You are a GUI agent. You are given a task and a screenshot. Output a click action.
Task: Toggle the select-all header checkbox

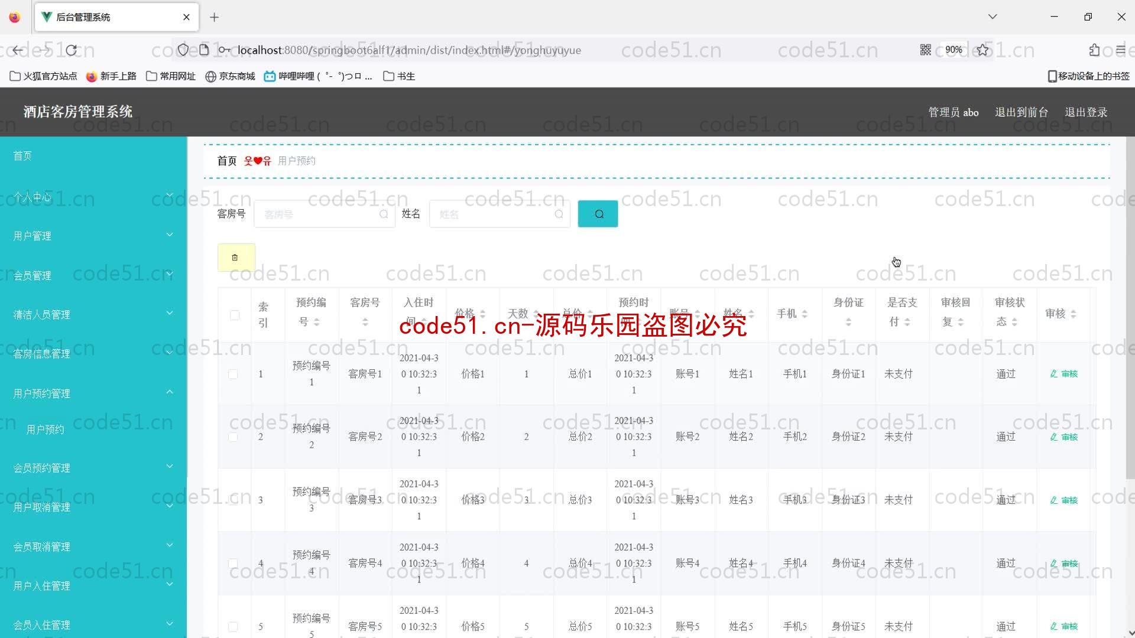(233, 315)
